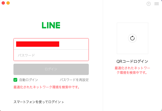
Task: Click the QRコードログイン heading
Action: pyautogui.click(x=132, y=61)
